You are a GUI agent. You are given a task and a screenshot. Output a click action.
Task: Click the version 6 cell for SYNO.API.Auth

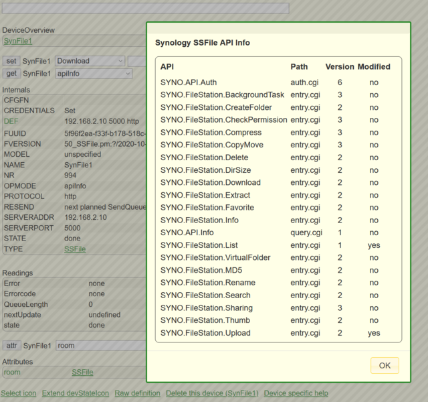(340, 82)
